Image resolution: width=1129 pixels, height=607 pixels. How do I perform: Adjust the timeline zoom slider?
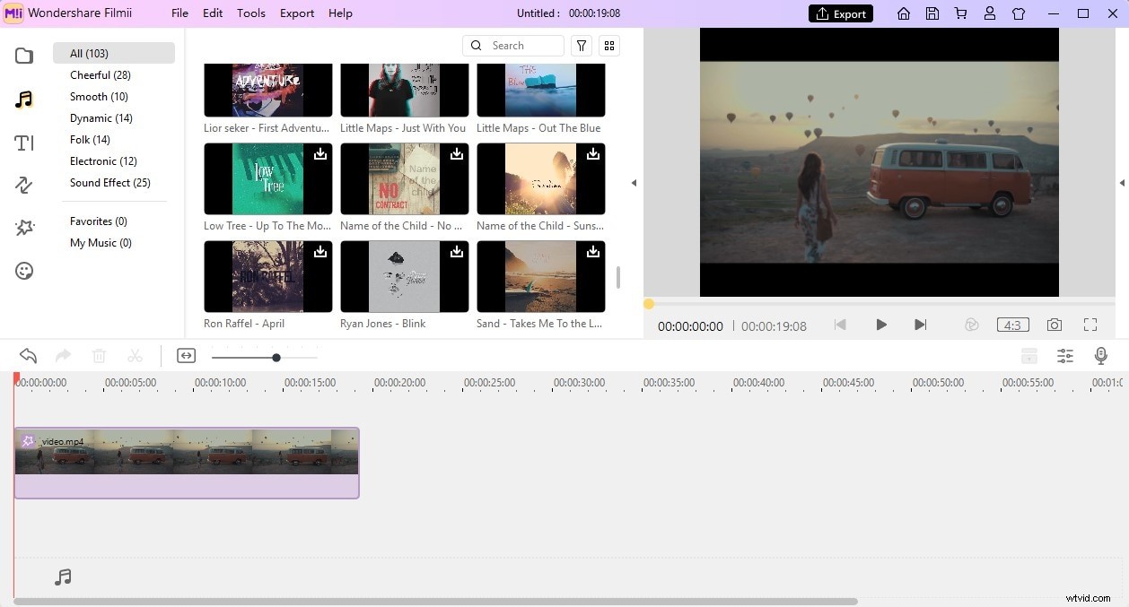point(276,357)
